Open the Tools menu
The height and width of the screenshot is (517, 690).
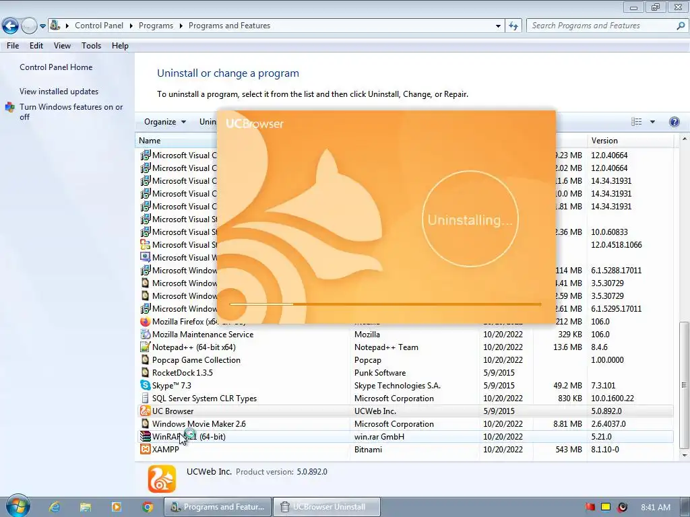coord(91,46)
